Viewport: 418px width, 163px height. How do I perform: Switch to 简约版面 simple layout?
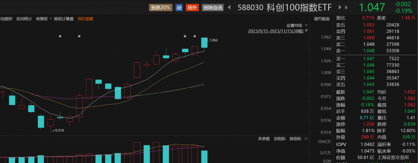(322, 19)
